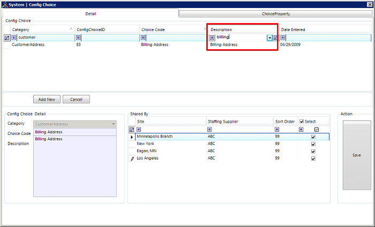Select the New York site cell
The image size is (375, 227).
point(171,143)
